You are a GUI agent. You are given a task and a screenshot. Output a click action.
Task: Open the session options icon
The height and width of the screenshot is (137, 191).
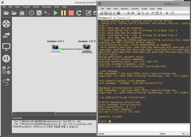[x=153, y=13]
